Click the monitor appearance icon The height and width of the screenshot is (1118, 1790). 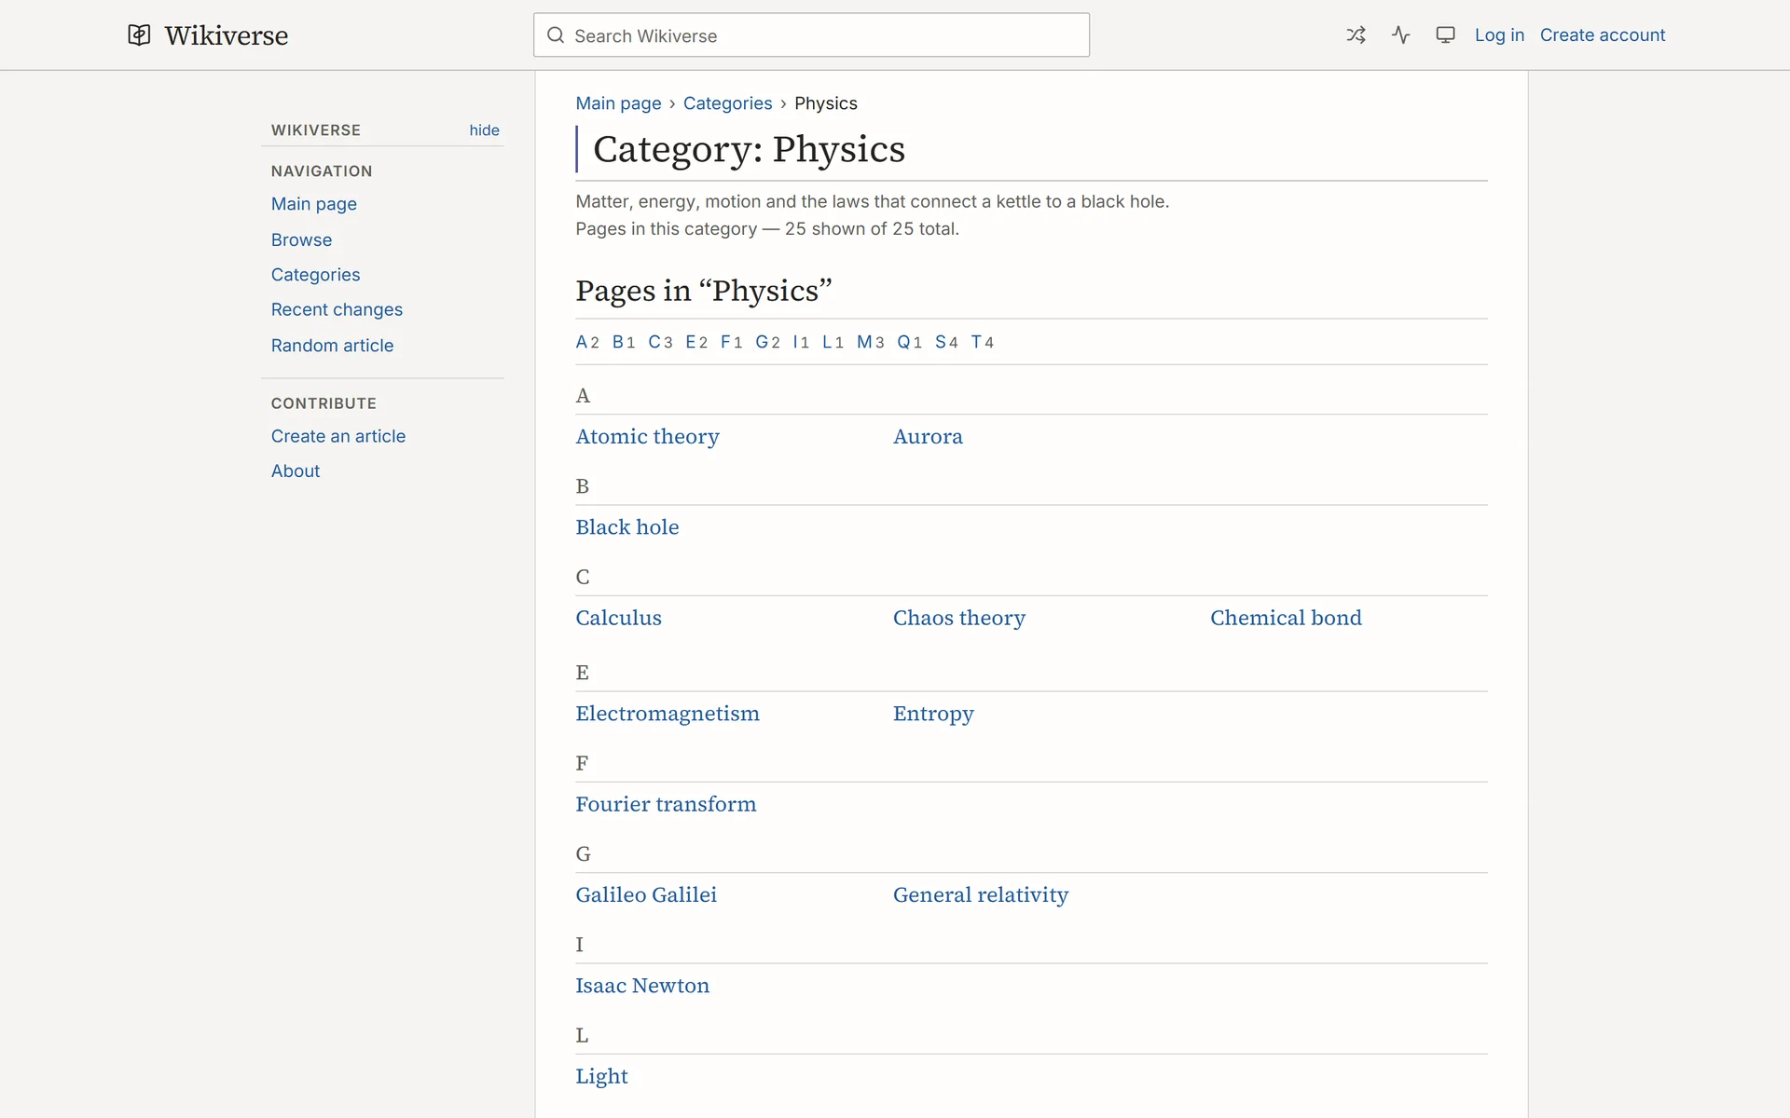pyautogui.click(x=1445, y=35)
